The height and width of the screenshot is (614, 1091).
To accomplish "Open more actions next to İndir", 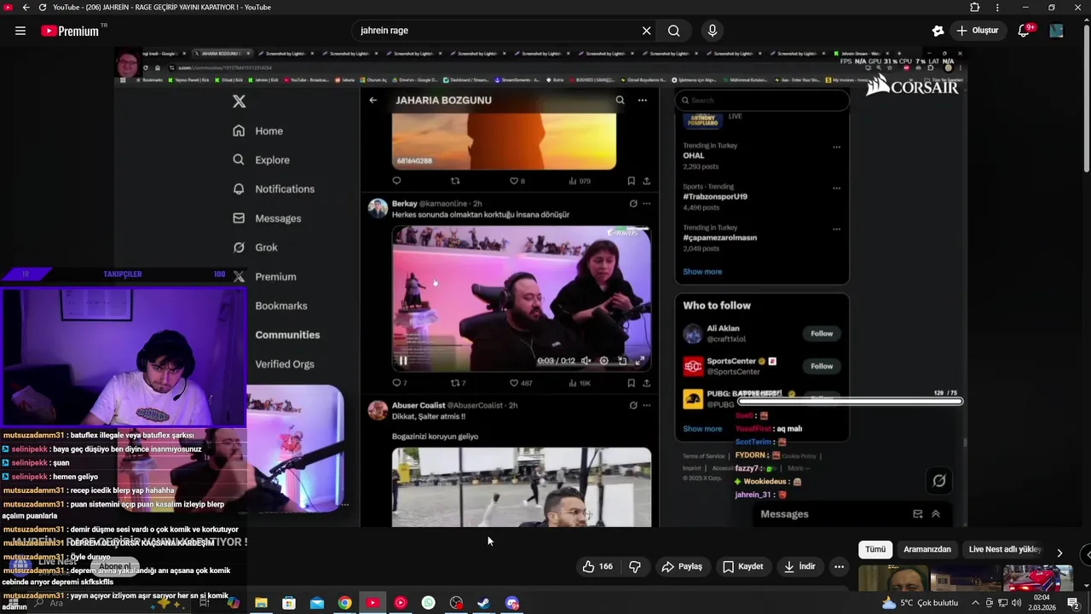I will pyautogui.click(x=839, y=566).
